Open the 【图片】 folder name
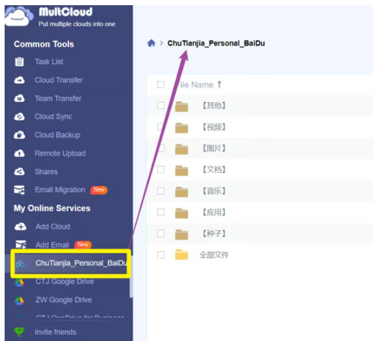Image resolution: width=373 pixels, height=341 pixels. 214,149
